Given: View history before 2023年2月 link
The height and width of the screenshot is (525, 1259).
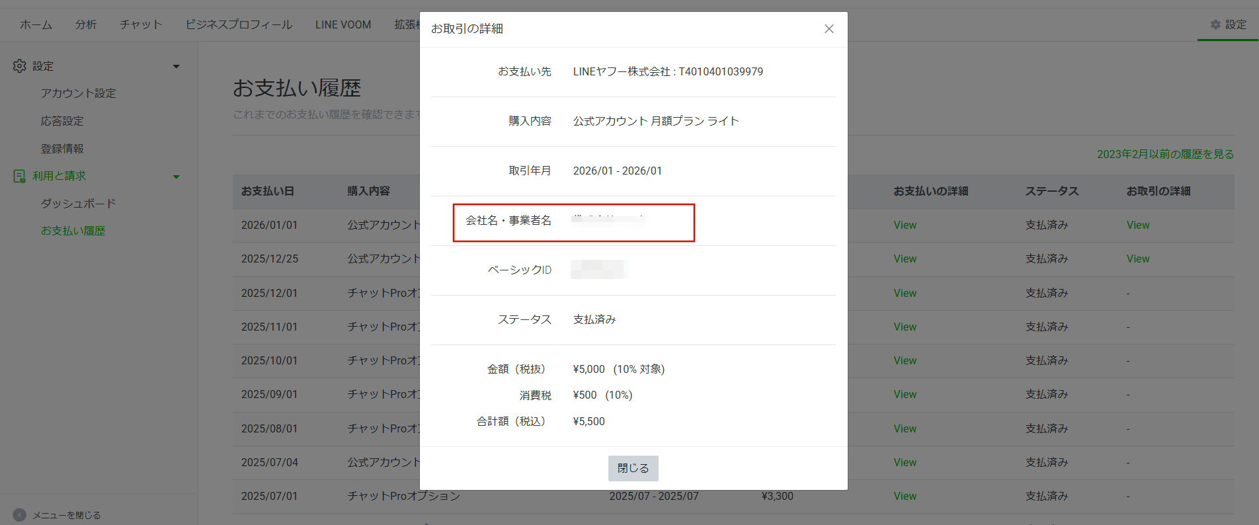Looking at the screenshot, I should pos(1165,154).
